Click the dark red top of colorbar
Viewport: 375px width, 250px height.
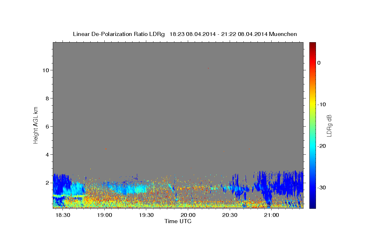pos(312,44)
